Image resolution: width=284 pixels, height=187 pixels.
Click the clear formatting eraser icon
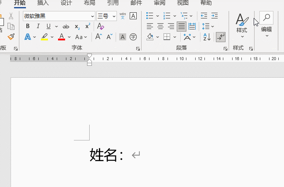[101, 26]
